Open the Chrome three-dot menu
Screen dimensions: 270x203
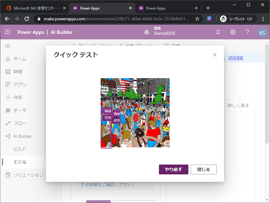coord(263,19)
